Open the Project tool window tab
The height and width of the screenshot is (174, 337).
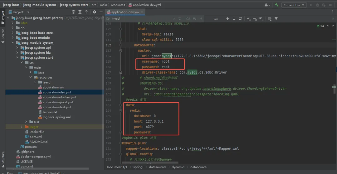3,17
